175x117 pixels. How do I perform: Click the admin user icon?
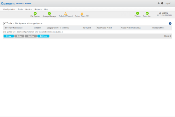[160, 13]
